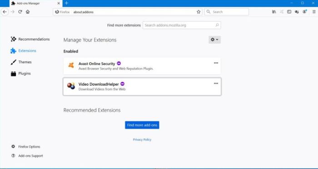Click the about:addons address bar

pos(128,12)
